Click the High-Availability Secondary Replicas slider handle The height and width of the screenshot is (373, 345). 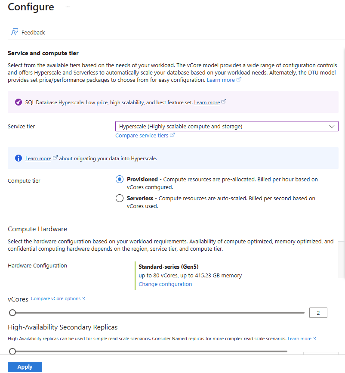12,351
